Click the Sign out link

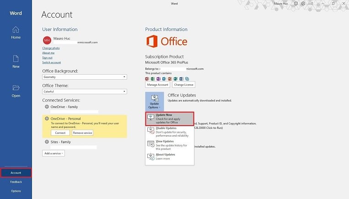coord(47,57)
